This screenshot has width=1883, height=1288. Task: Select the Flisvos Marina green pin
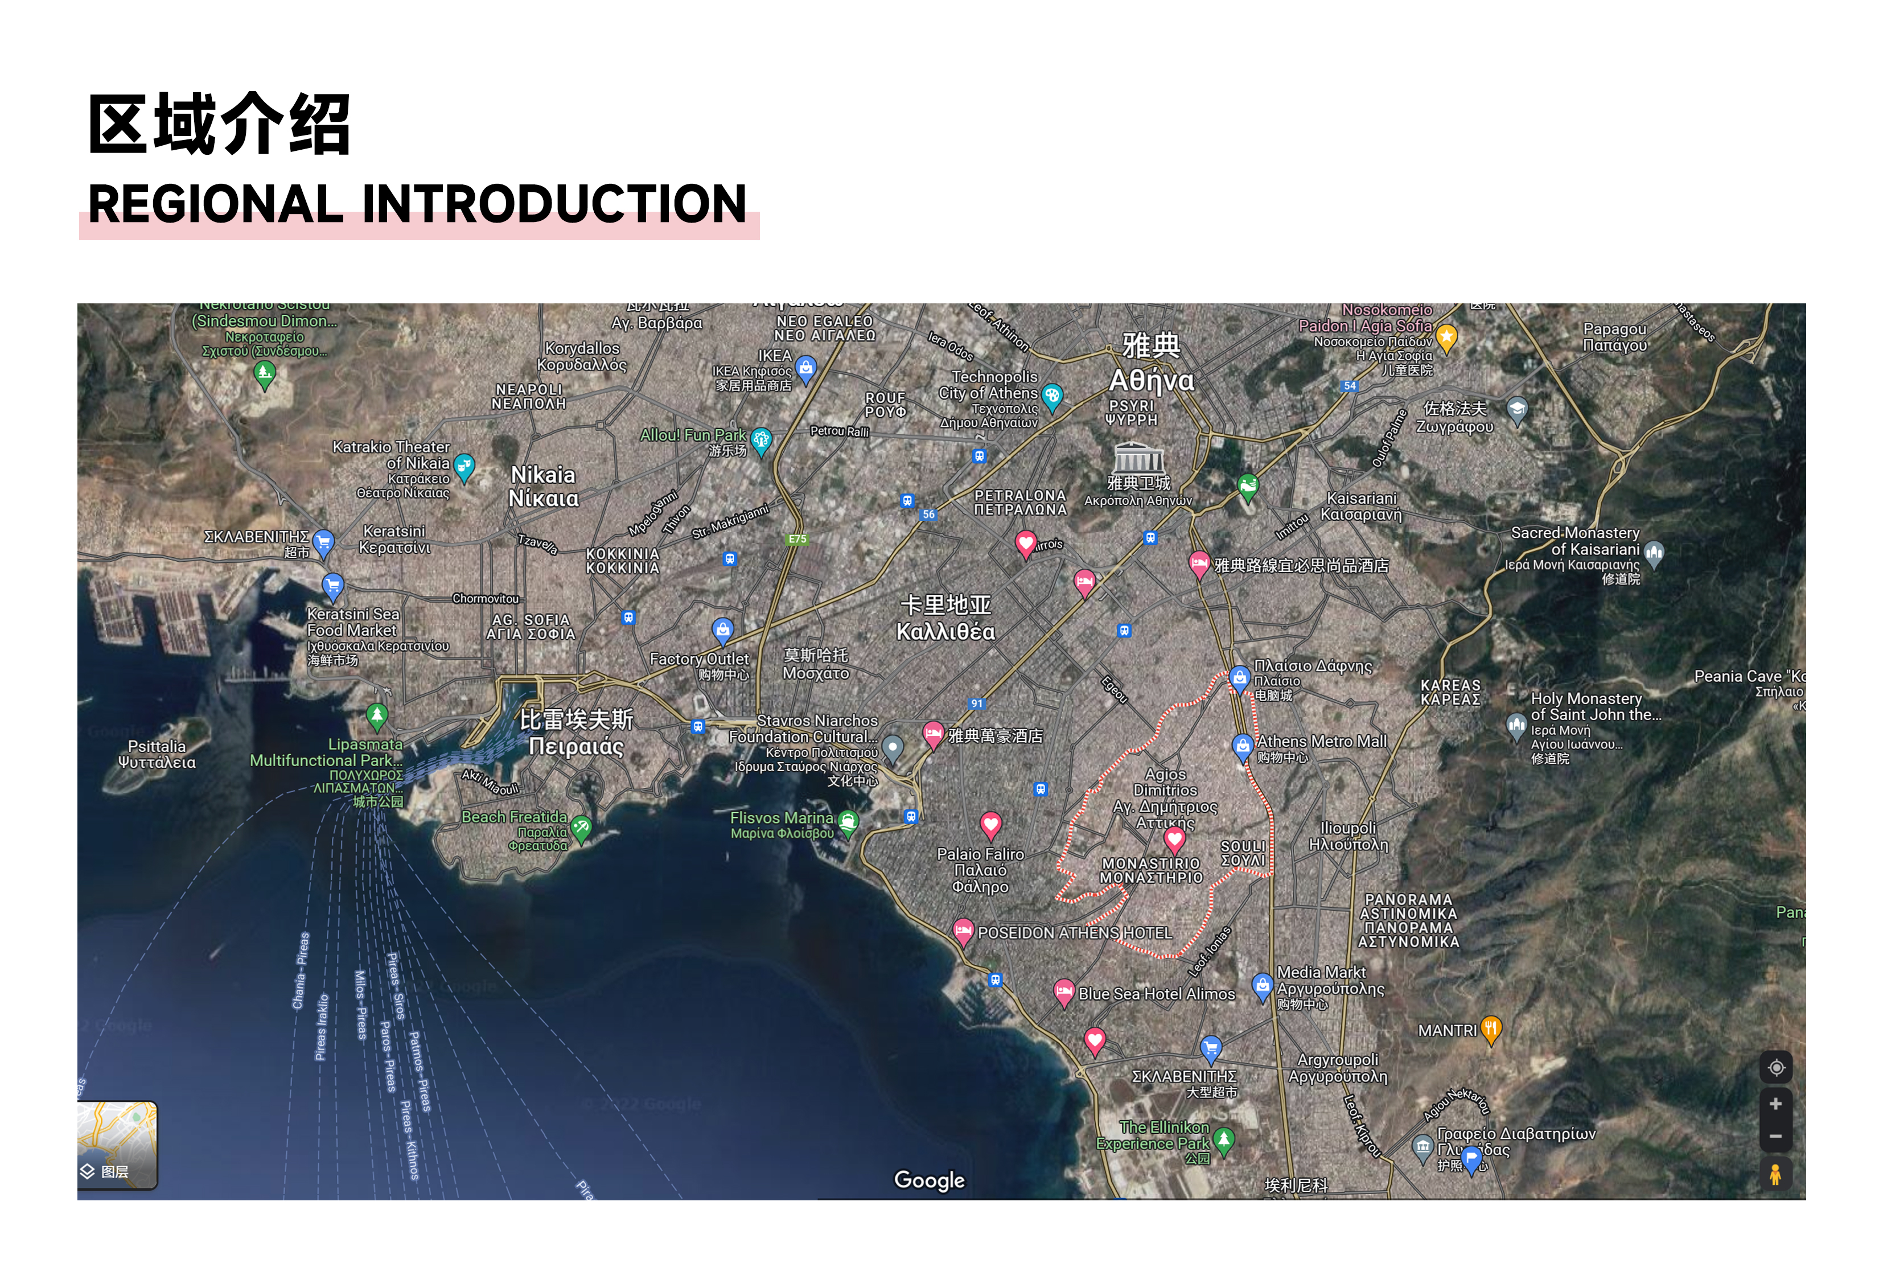(x=848, y=822)
